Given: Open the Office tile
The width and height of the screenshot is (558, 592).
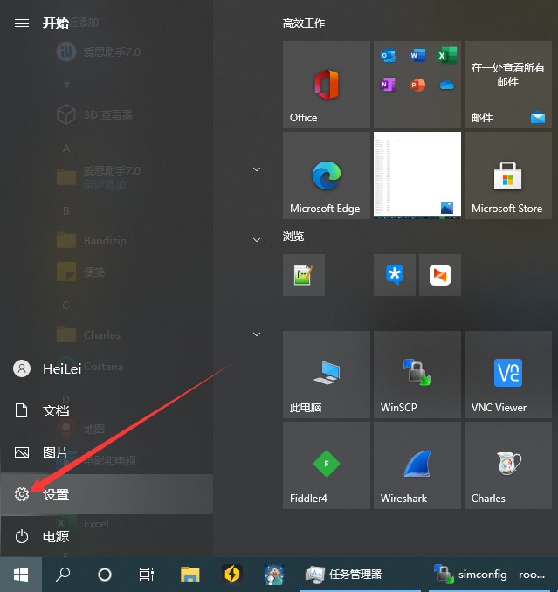Looking at the screenshot, I should 327,85.
